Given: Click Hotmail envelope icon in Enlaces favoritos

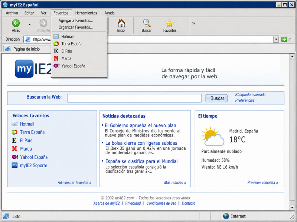Looking at the screenshot, I should coord(14,124).
